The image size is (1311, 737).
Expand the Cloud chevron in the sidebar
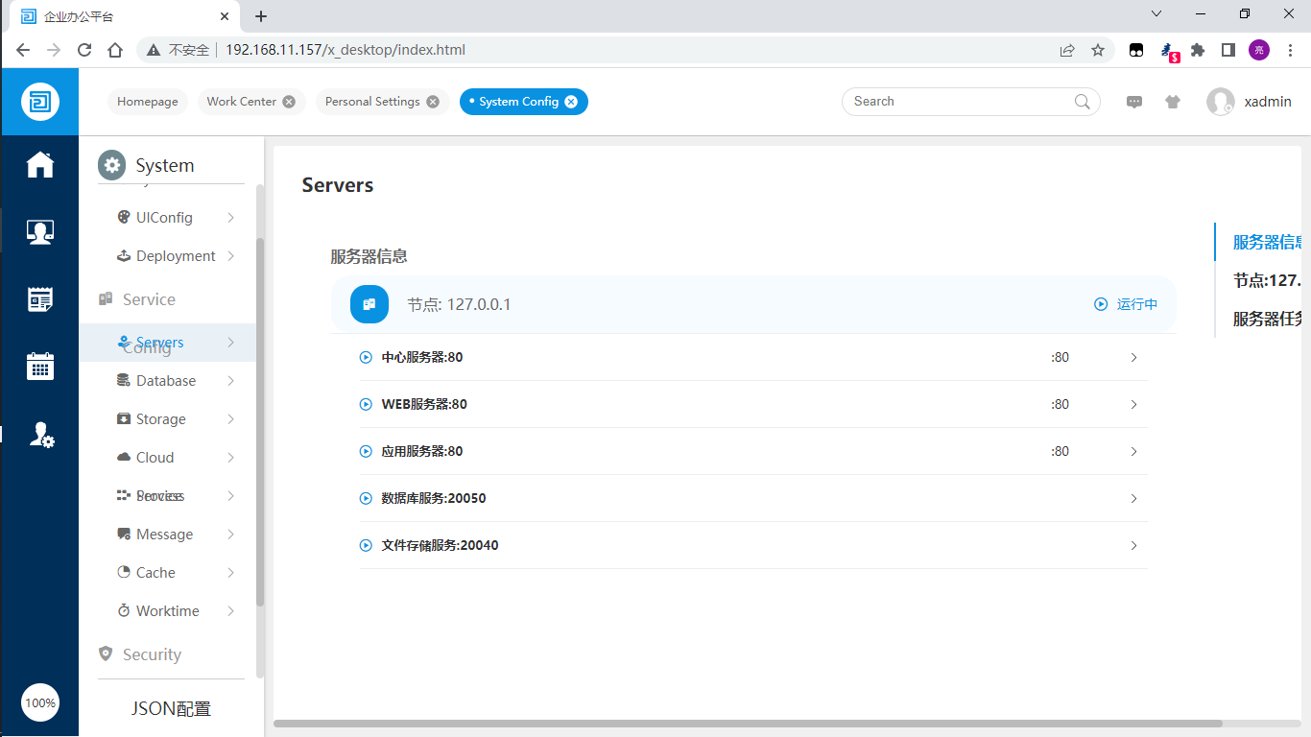[231, 458]
